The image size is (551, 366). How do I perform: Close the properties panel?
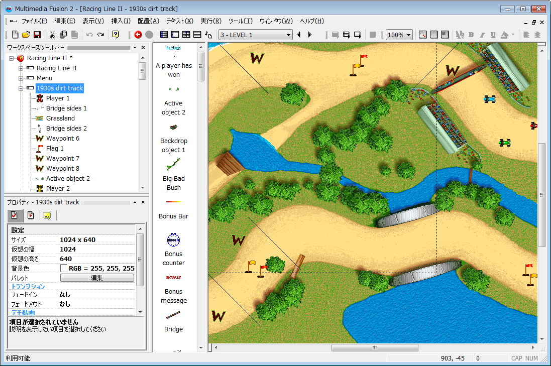click(x=143, y=202)
